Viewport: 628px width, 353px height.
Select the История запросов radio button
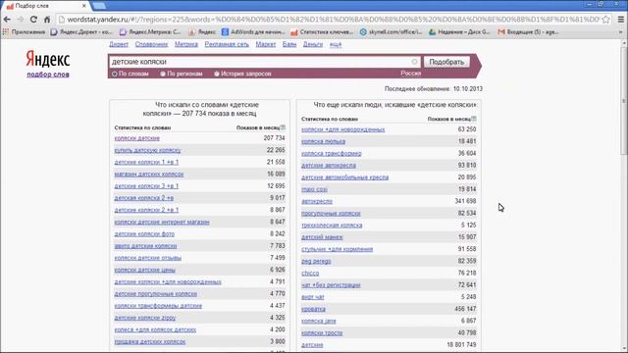(x=216, y=74)
